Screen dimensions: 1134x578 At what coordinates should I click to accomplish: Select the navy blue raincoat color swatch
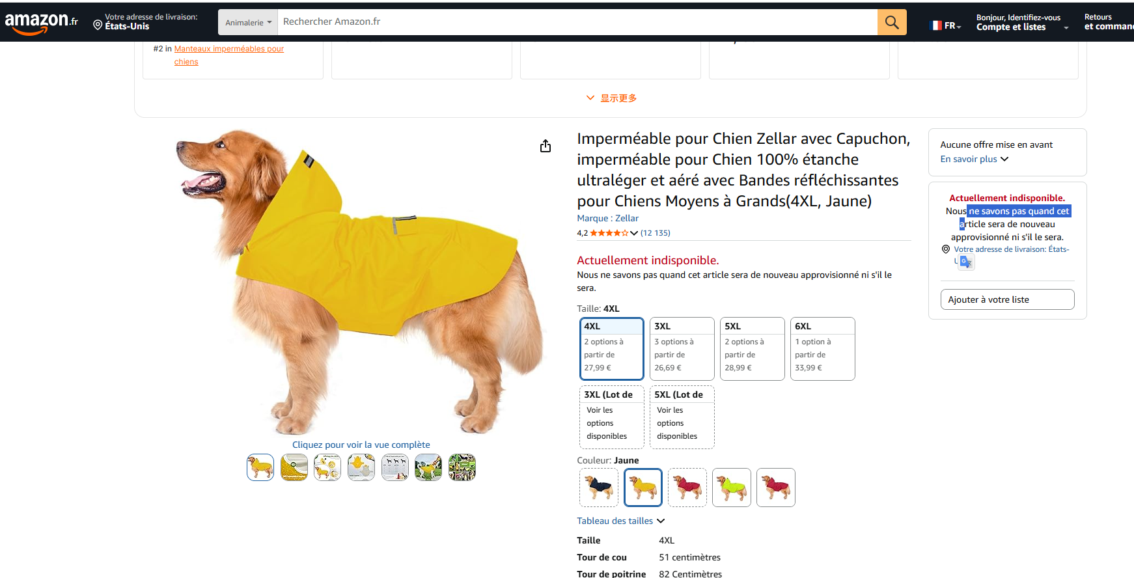[x=599, y=488]
